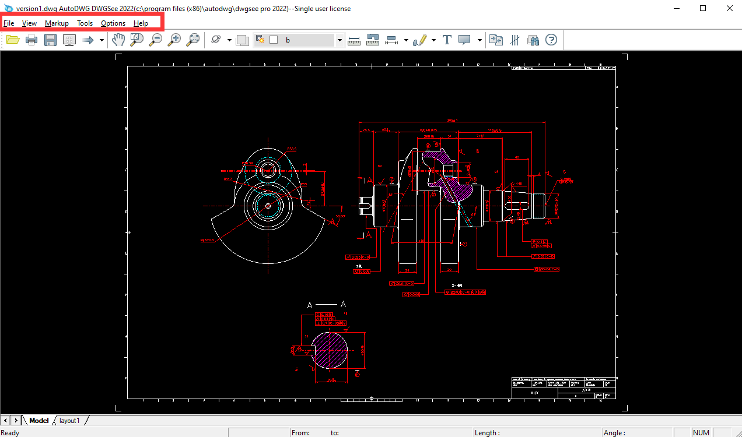Viewport: 742px width, 437px height.
Task: Save the drawing with floppy disk icon
Action: point(50,40)
